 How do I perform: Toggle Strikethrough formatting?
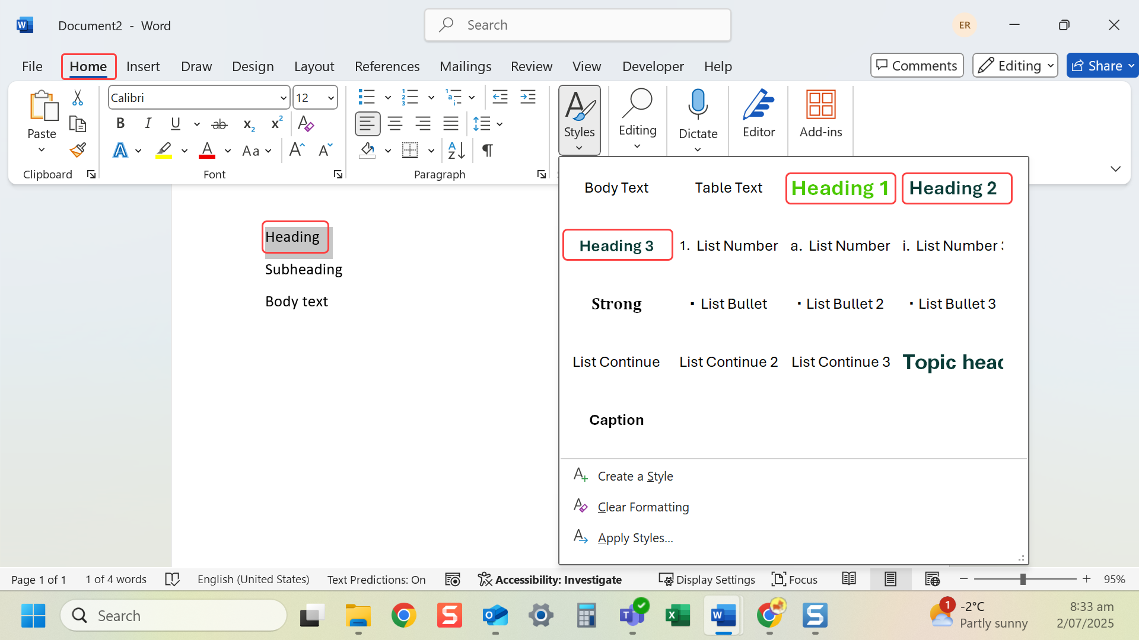219,124
